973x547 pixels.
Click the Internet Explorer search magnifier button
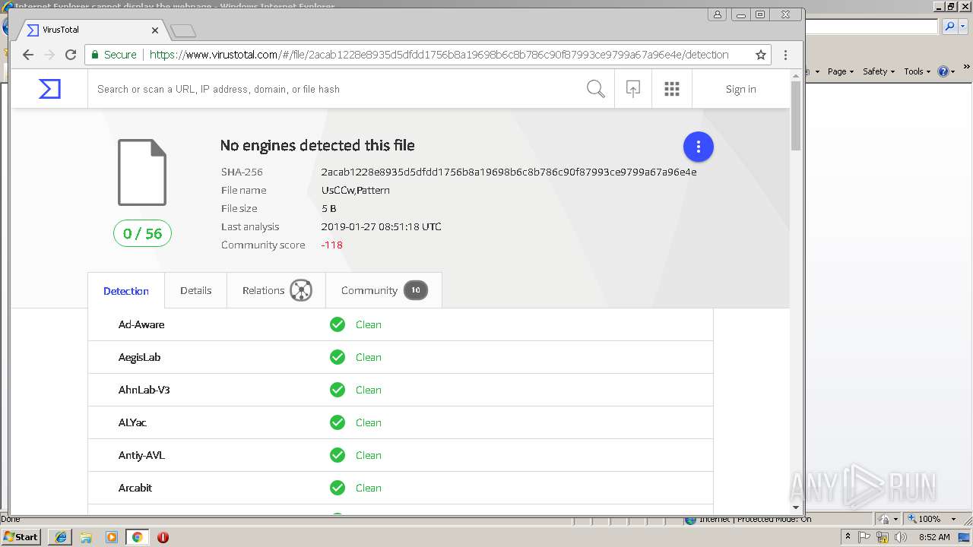(x=949, y=27)
